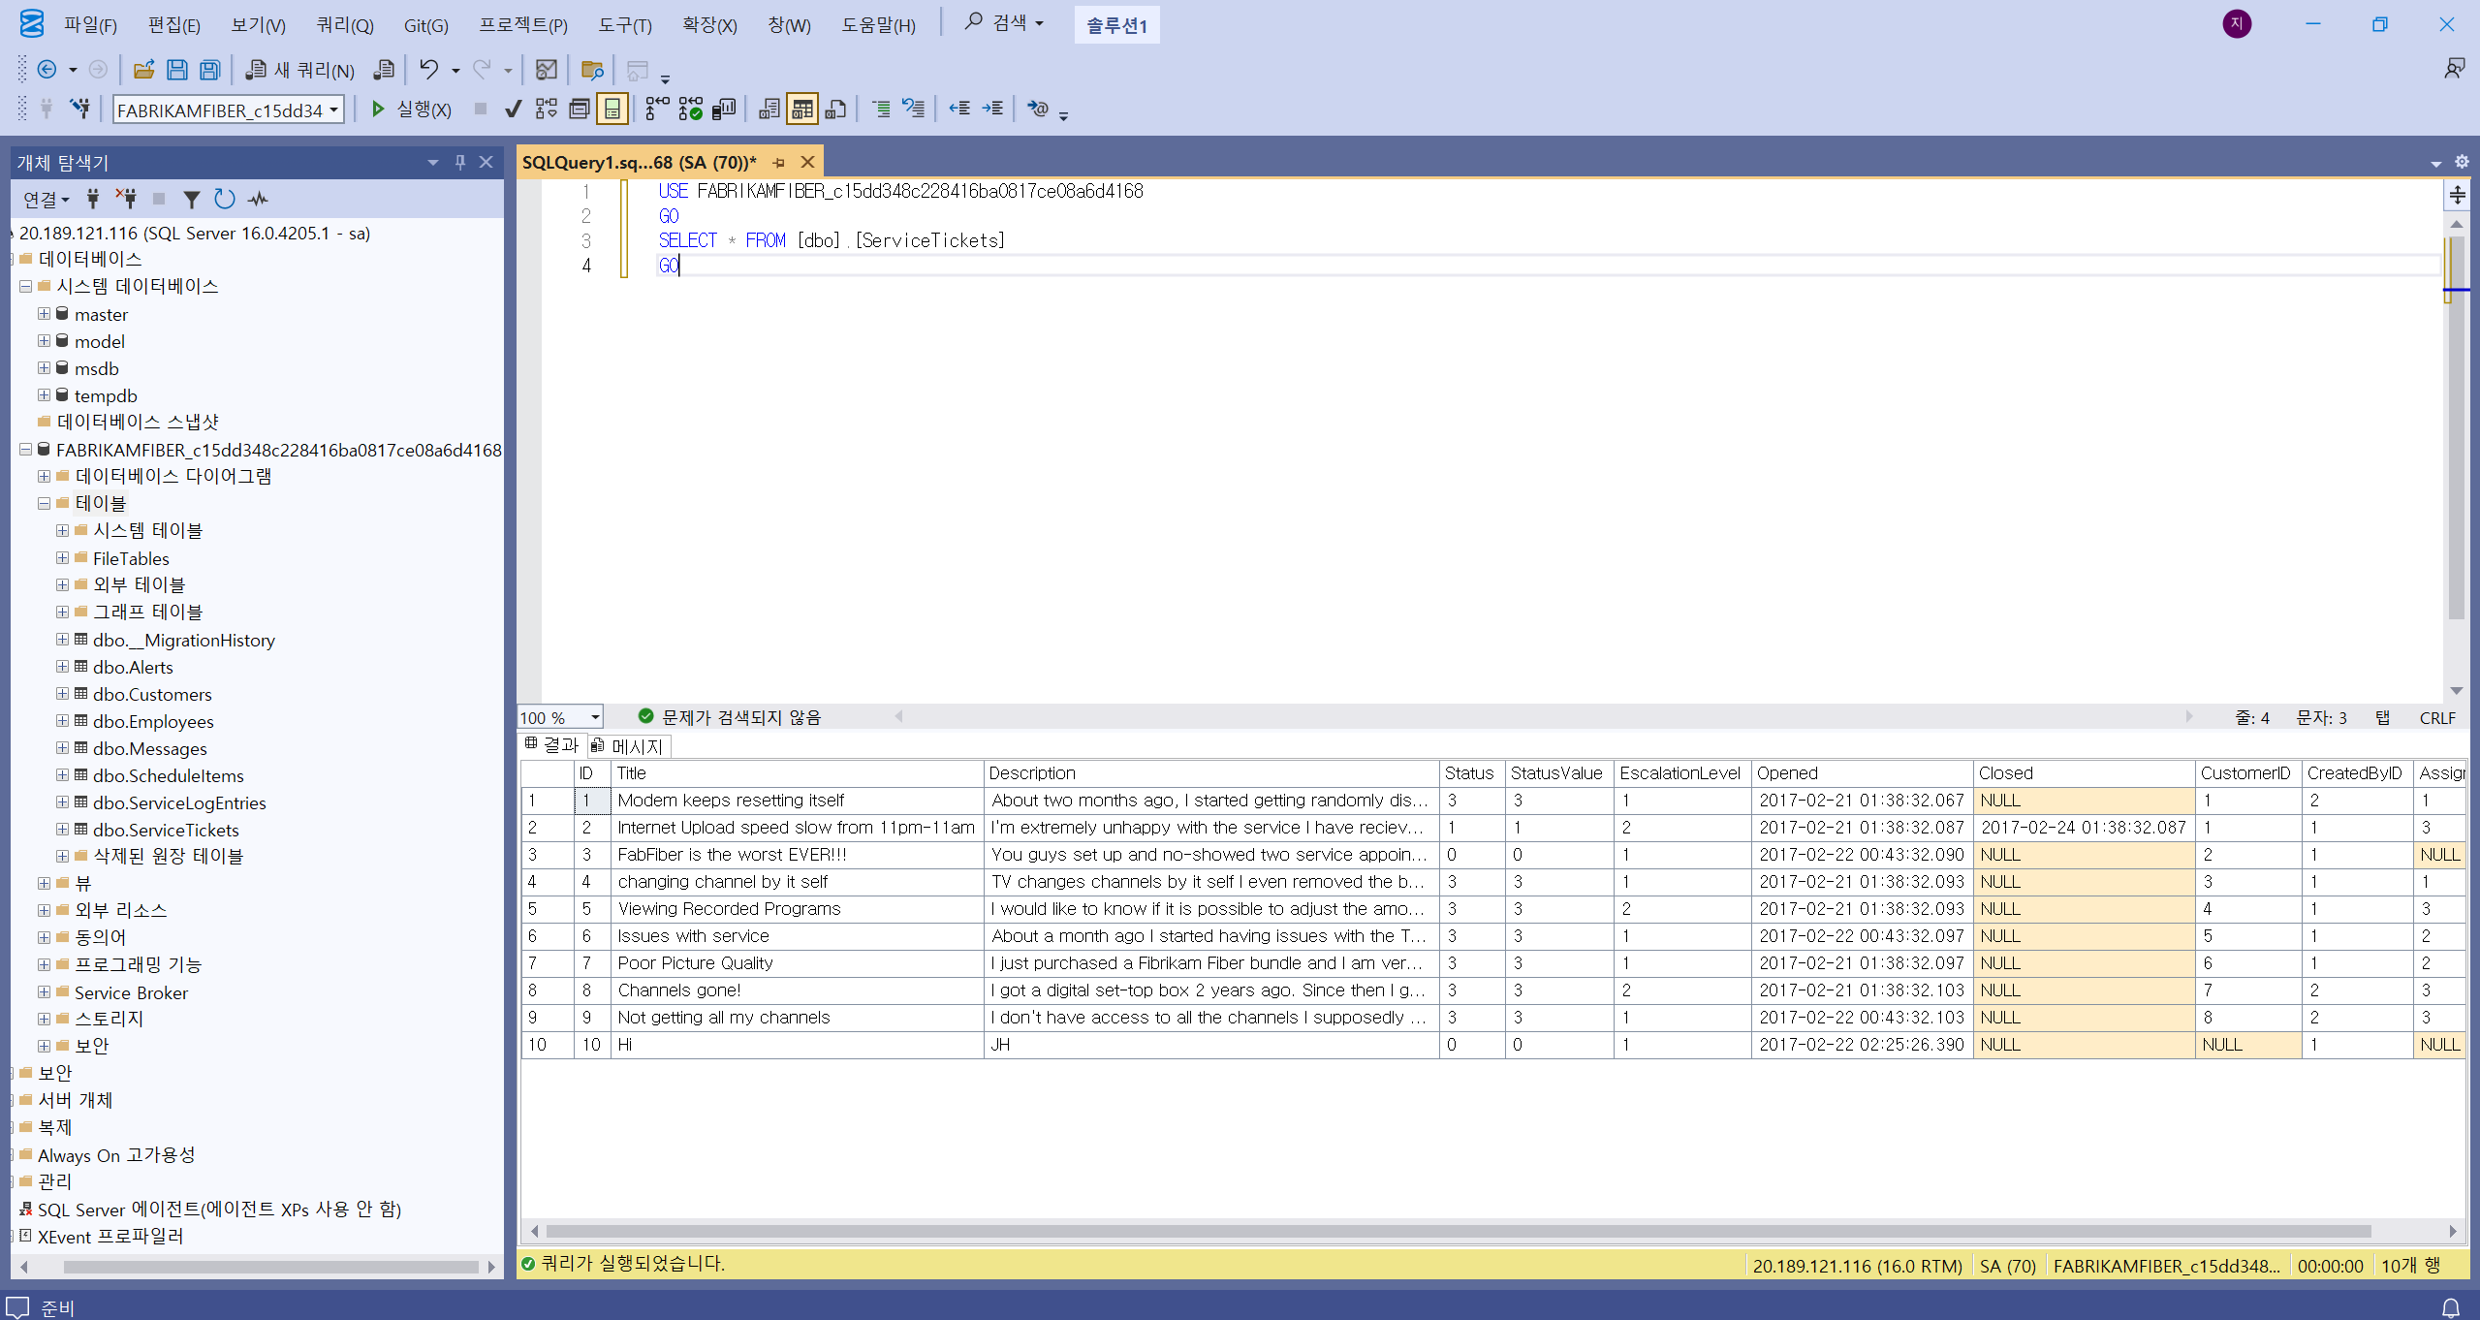Image resolution: width=2480 pixels, height=1320 pixels.
Task: Toggle Include Actual Execution Plan button
Action: point(657,110)
